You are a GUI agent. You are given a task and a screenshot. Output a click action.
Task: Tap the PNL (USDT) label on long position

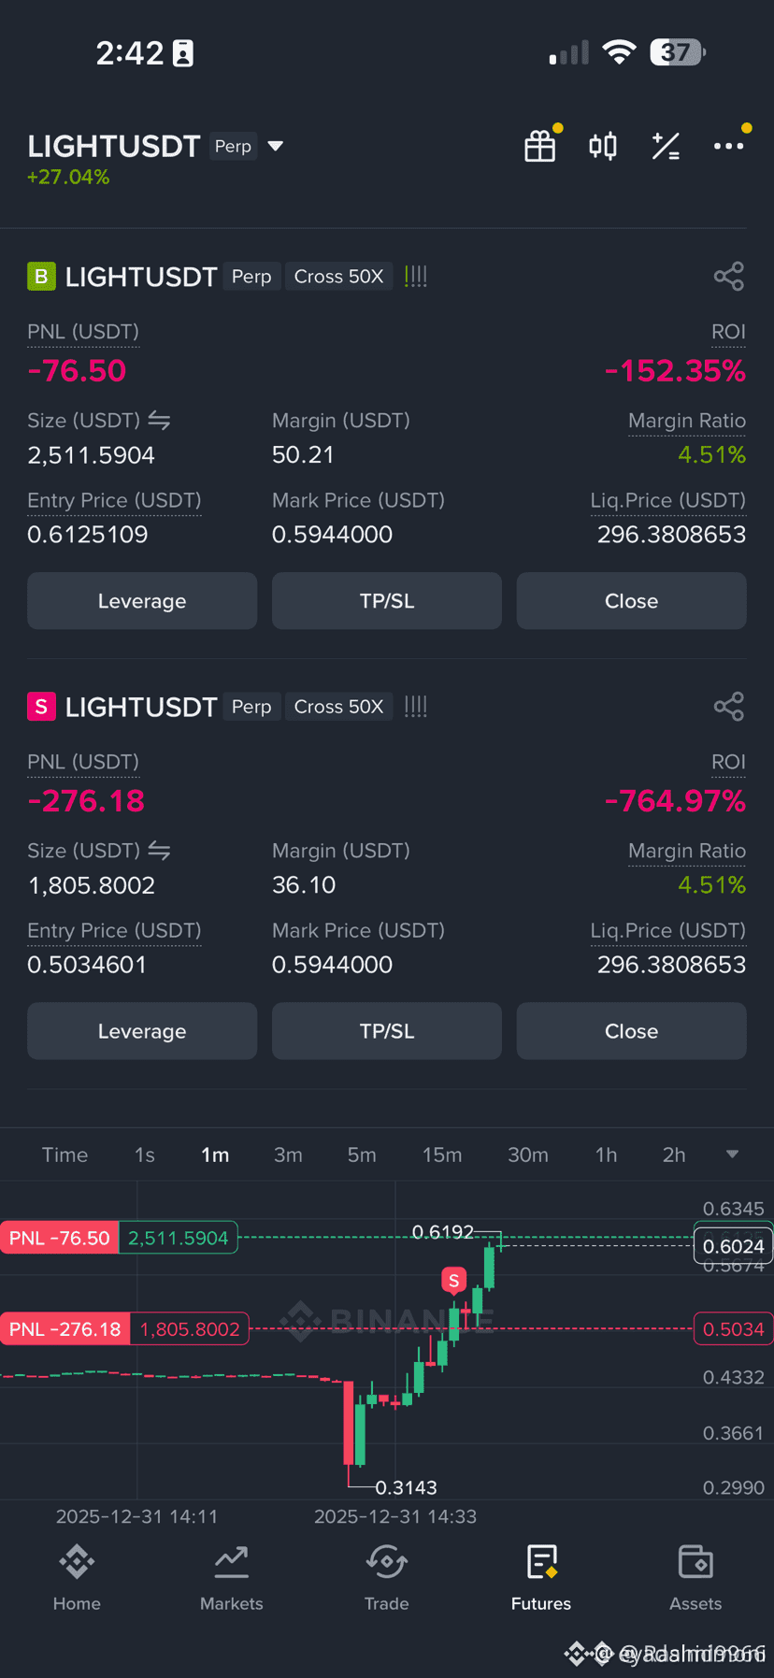83,332
